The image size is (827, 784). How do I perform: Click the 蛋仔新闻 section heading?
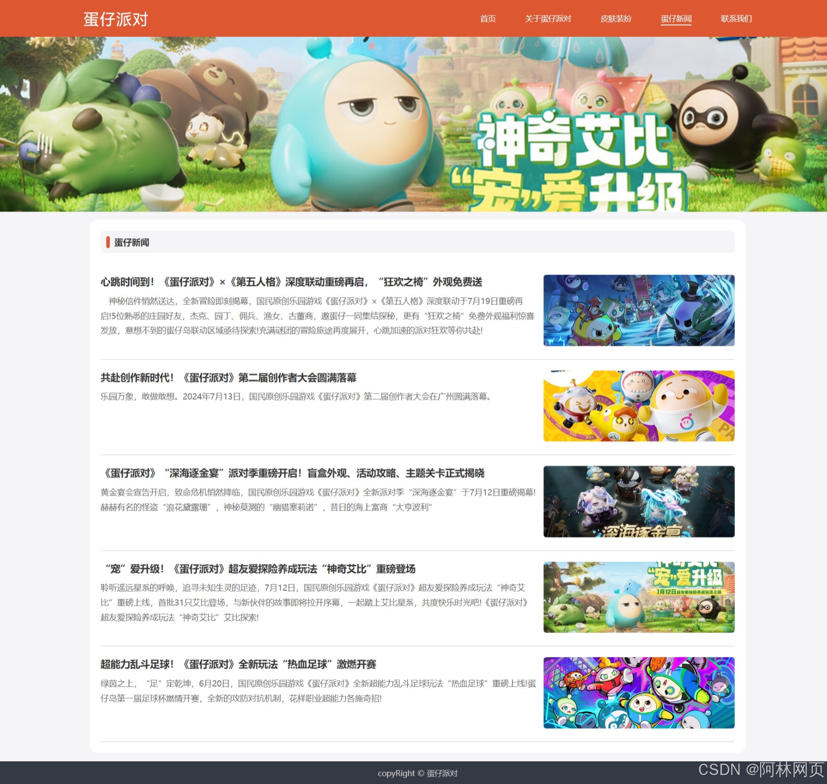tap(131, 242)
